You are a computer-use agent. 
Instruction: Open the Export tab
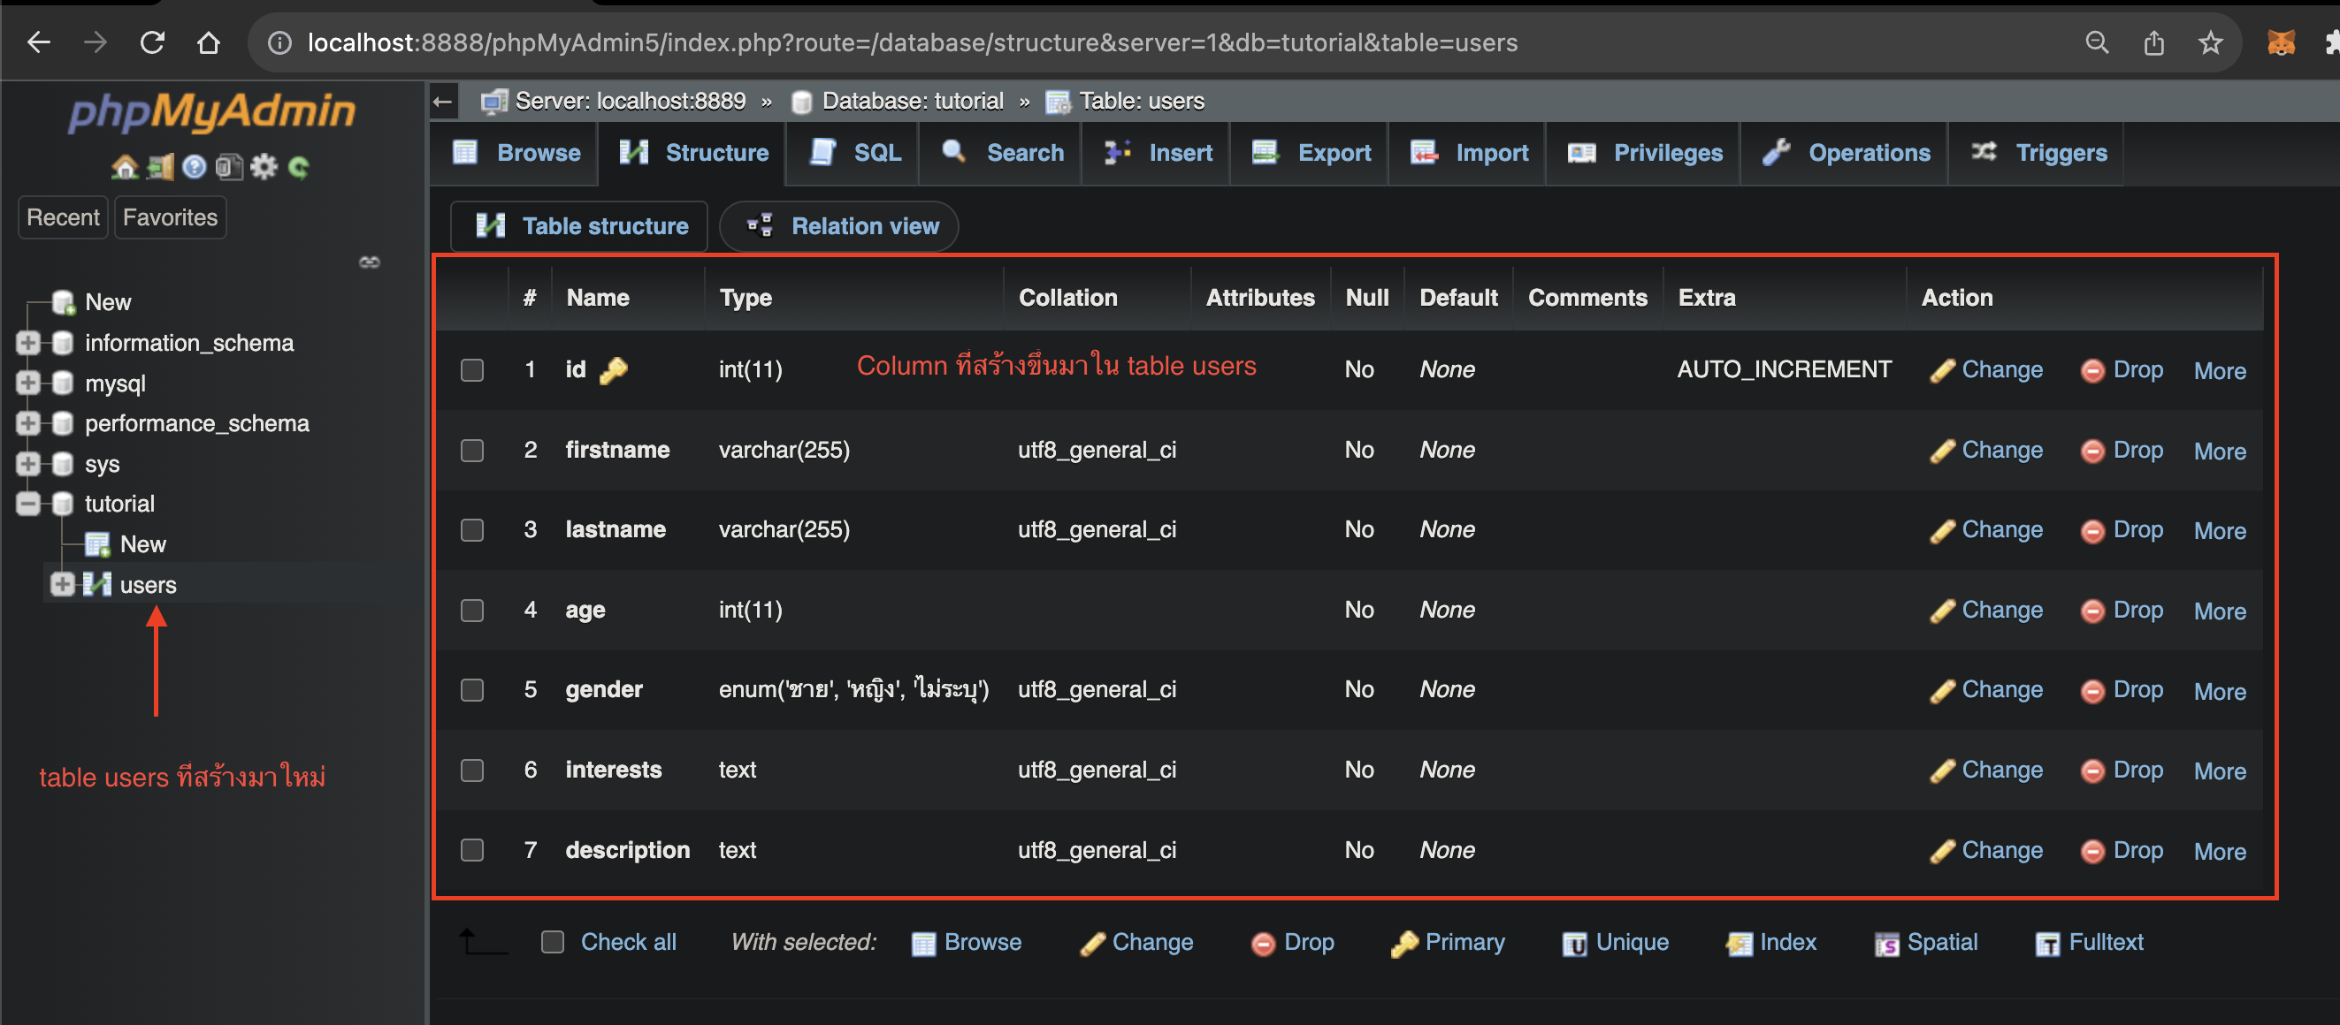1311,154
